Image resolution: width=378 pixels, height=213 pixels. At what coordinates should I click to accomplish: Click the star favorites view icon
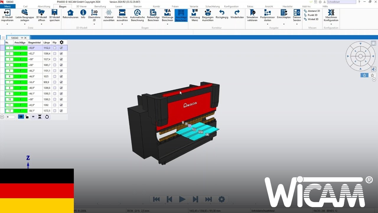[364, 75]
